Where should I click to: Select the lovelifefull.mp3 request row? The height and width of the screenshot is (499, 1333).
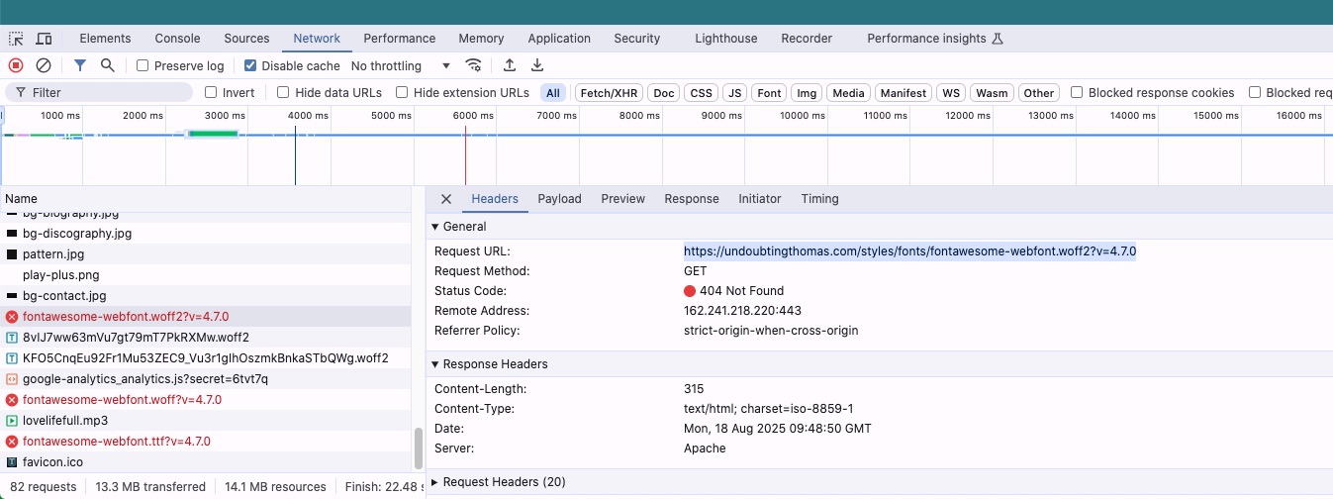206,421
